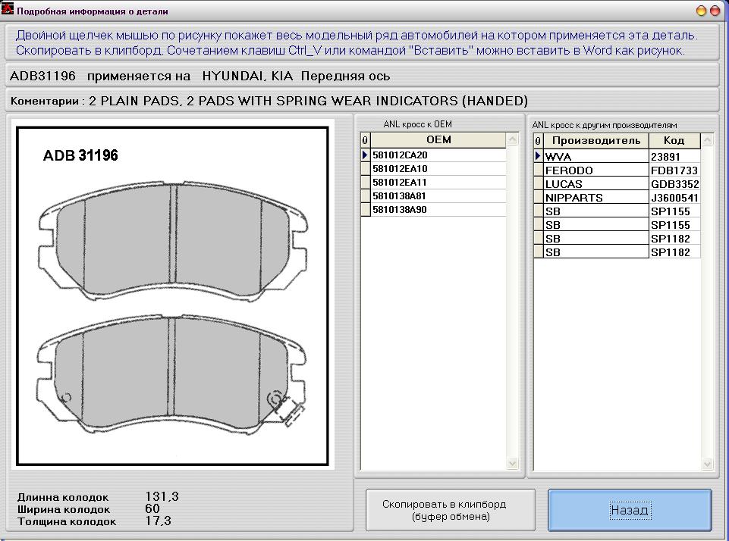Click the yellow minimize button
The image size is (729, 541).
pos(702,11)
